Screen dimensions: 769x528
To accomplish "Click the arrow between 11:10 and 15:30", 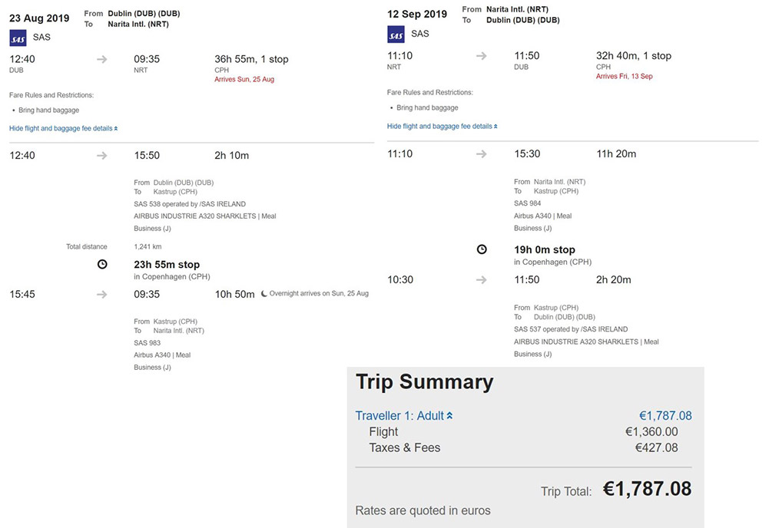I will pyautogui.click(x=482, y=153).
